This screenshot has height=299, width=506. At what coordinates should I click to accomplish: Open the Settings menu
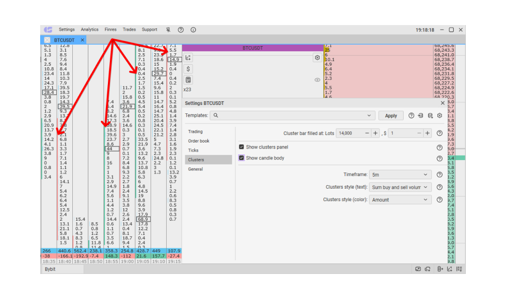pos(67,30)
